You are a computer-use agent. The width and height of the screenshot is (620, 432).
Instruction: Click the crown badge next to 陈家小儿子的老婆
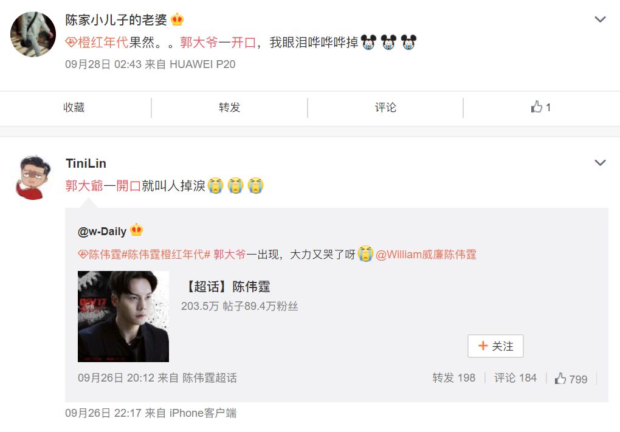pos(177,19)
